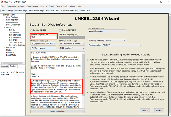171x117 pixels.
Task: Select Raw Registers in the tree
Action: point(12,20)
